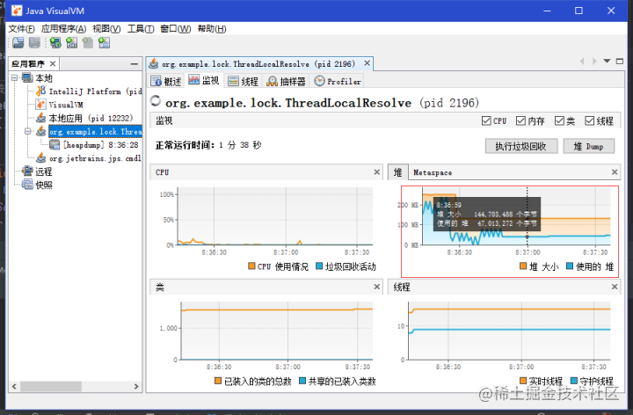The width and height of the screenshot is (633, 415).
Task: Click the Load snapshot toolbar icon
Action: click(18, 42)
